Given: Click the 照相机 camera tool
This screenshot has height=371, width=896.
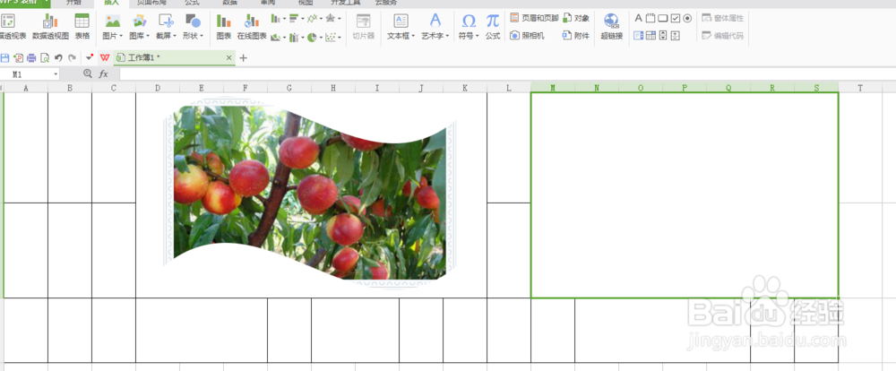Looking at the screenshot, I should [528, 36].
